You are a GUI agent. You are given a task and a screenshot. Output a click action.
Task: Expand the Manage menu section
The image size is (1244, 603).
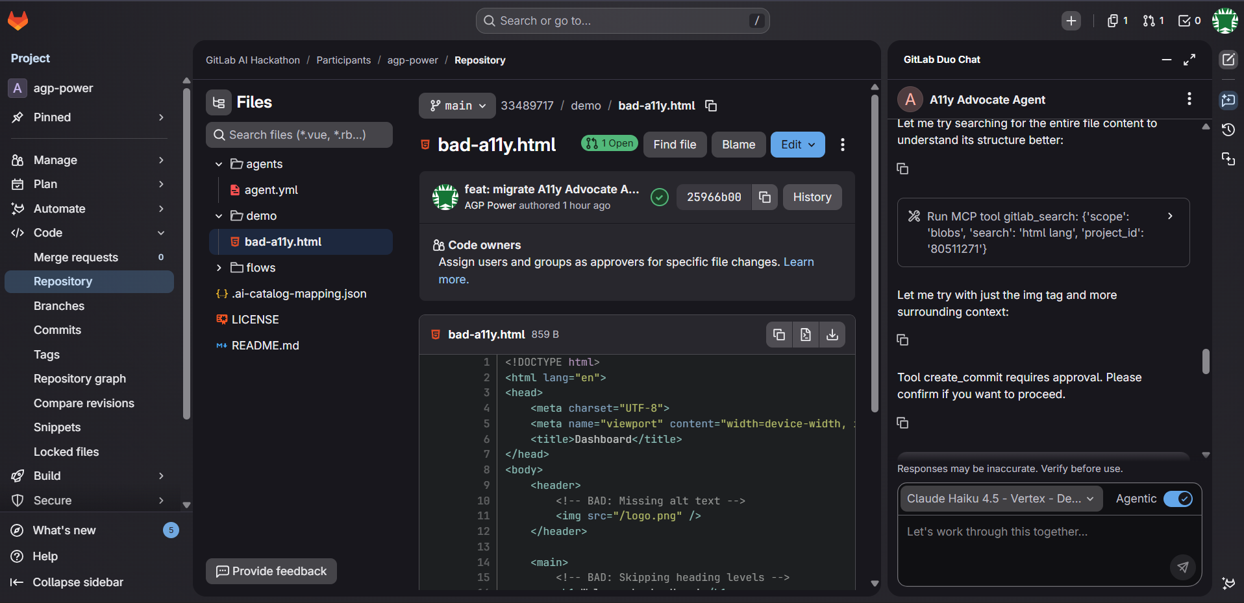point(89,160)
